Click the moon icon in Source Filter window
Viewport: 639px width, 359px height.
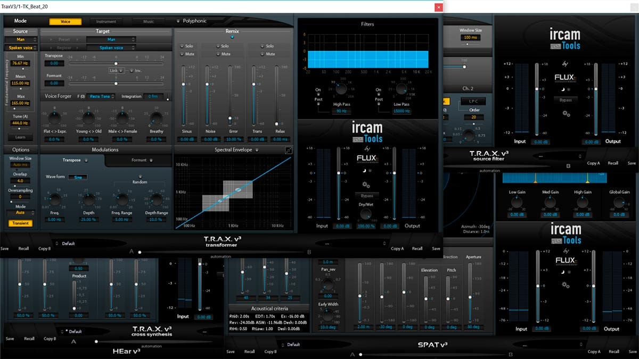point(562,89)
